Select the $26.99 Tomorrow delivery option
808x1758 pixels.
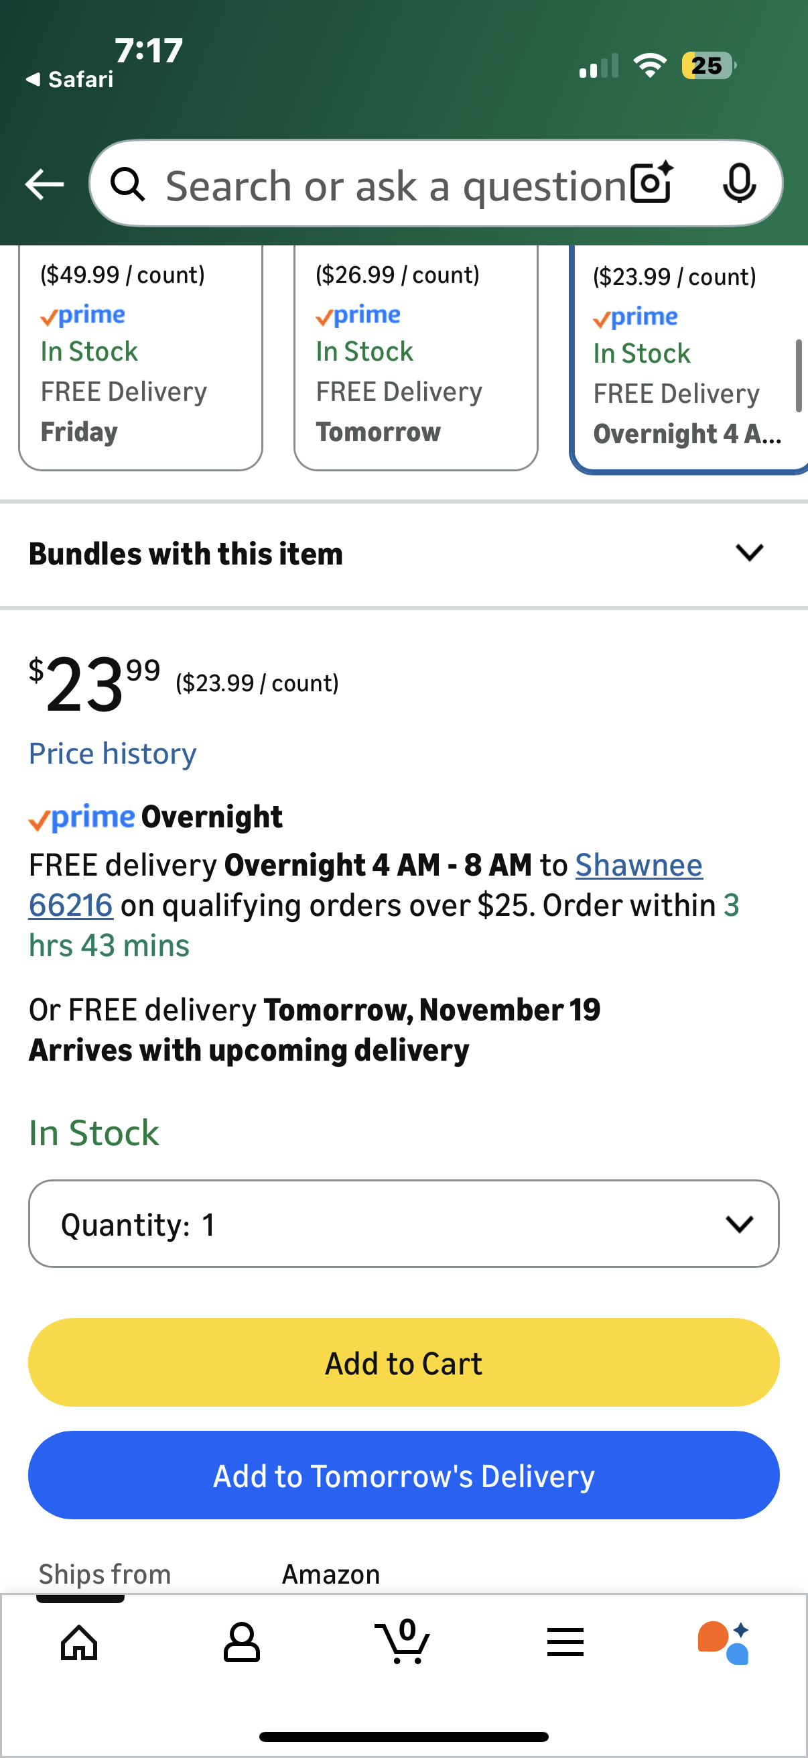click(415, 355)
